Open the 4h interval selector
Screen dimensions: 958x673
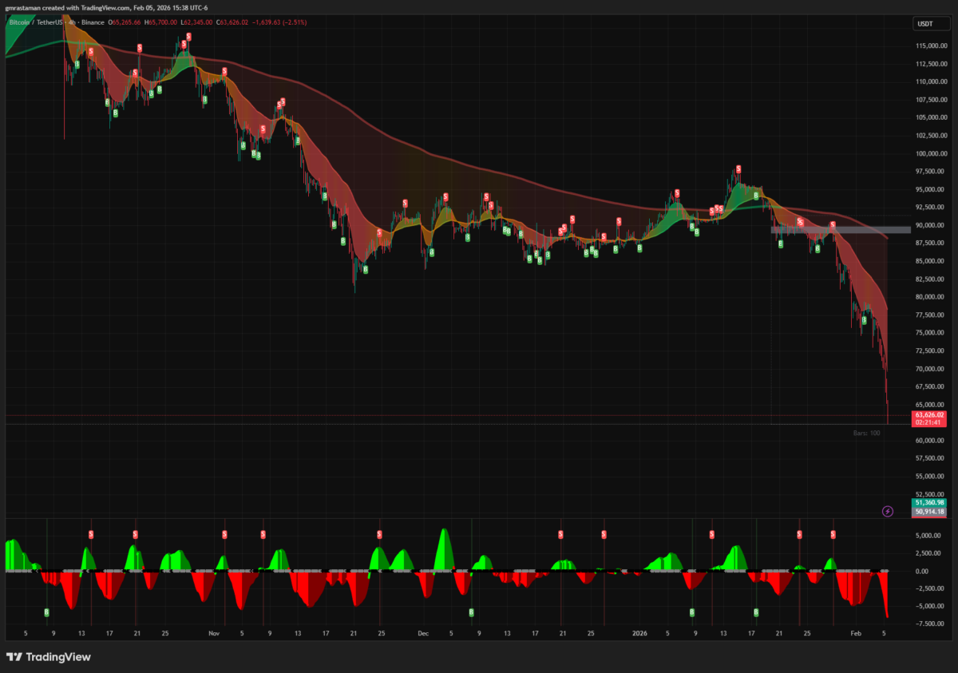pyautogui.click(x=72, y=22)
